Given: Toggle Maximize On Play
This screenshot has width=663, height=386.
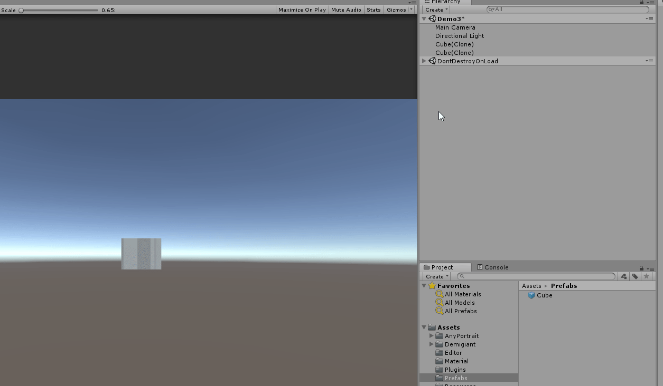Looking at the screenshot, I should pos(302,9).
